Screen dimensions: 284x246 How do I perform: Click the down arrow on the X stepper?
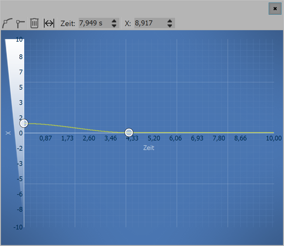[x=170, y=25]
